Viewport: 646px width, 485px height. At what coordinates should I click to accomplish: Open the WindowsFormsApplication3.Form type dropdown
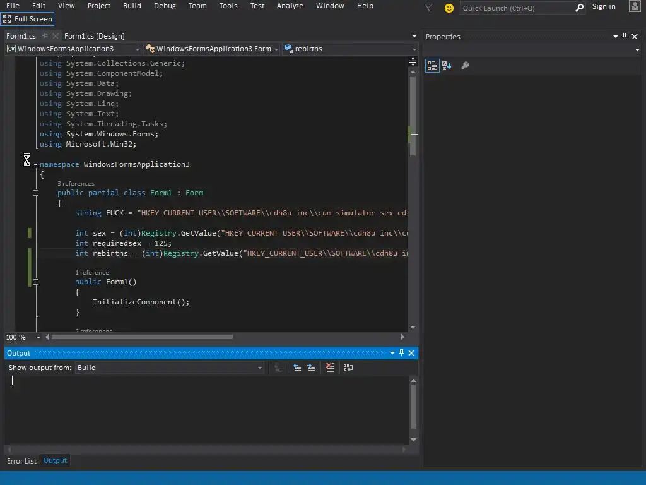(212, 49)
